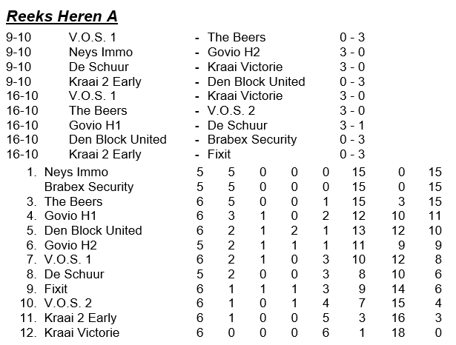Click 'Kraai Victorie' at standings rank 12
The image size is (456, 345).
tap(82, 333)
